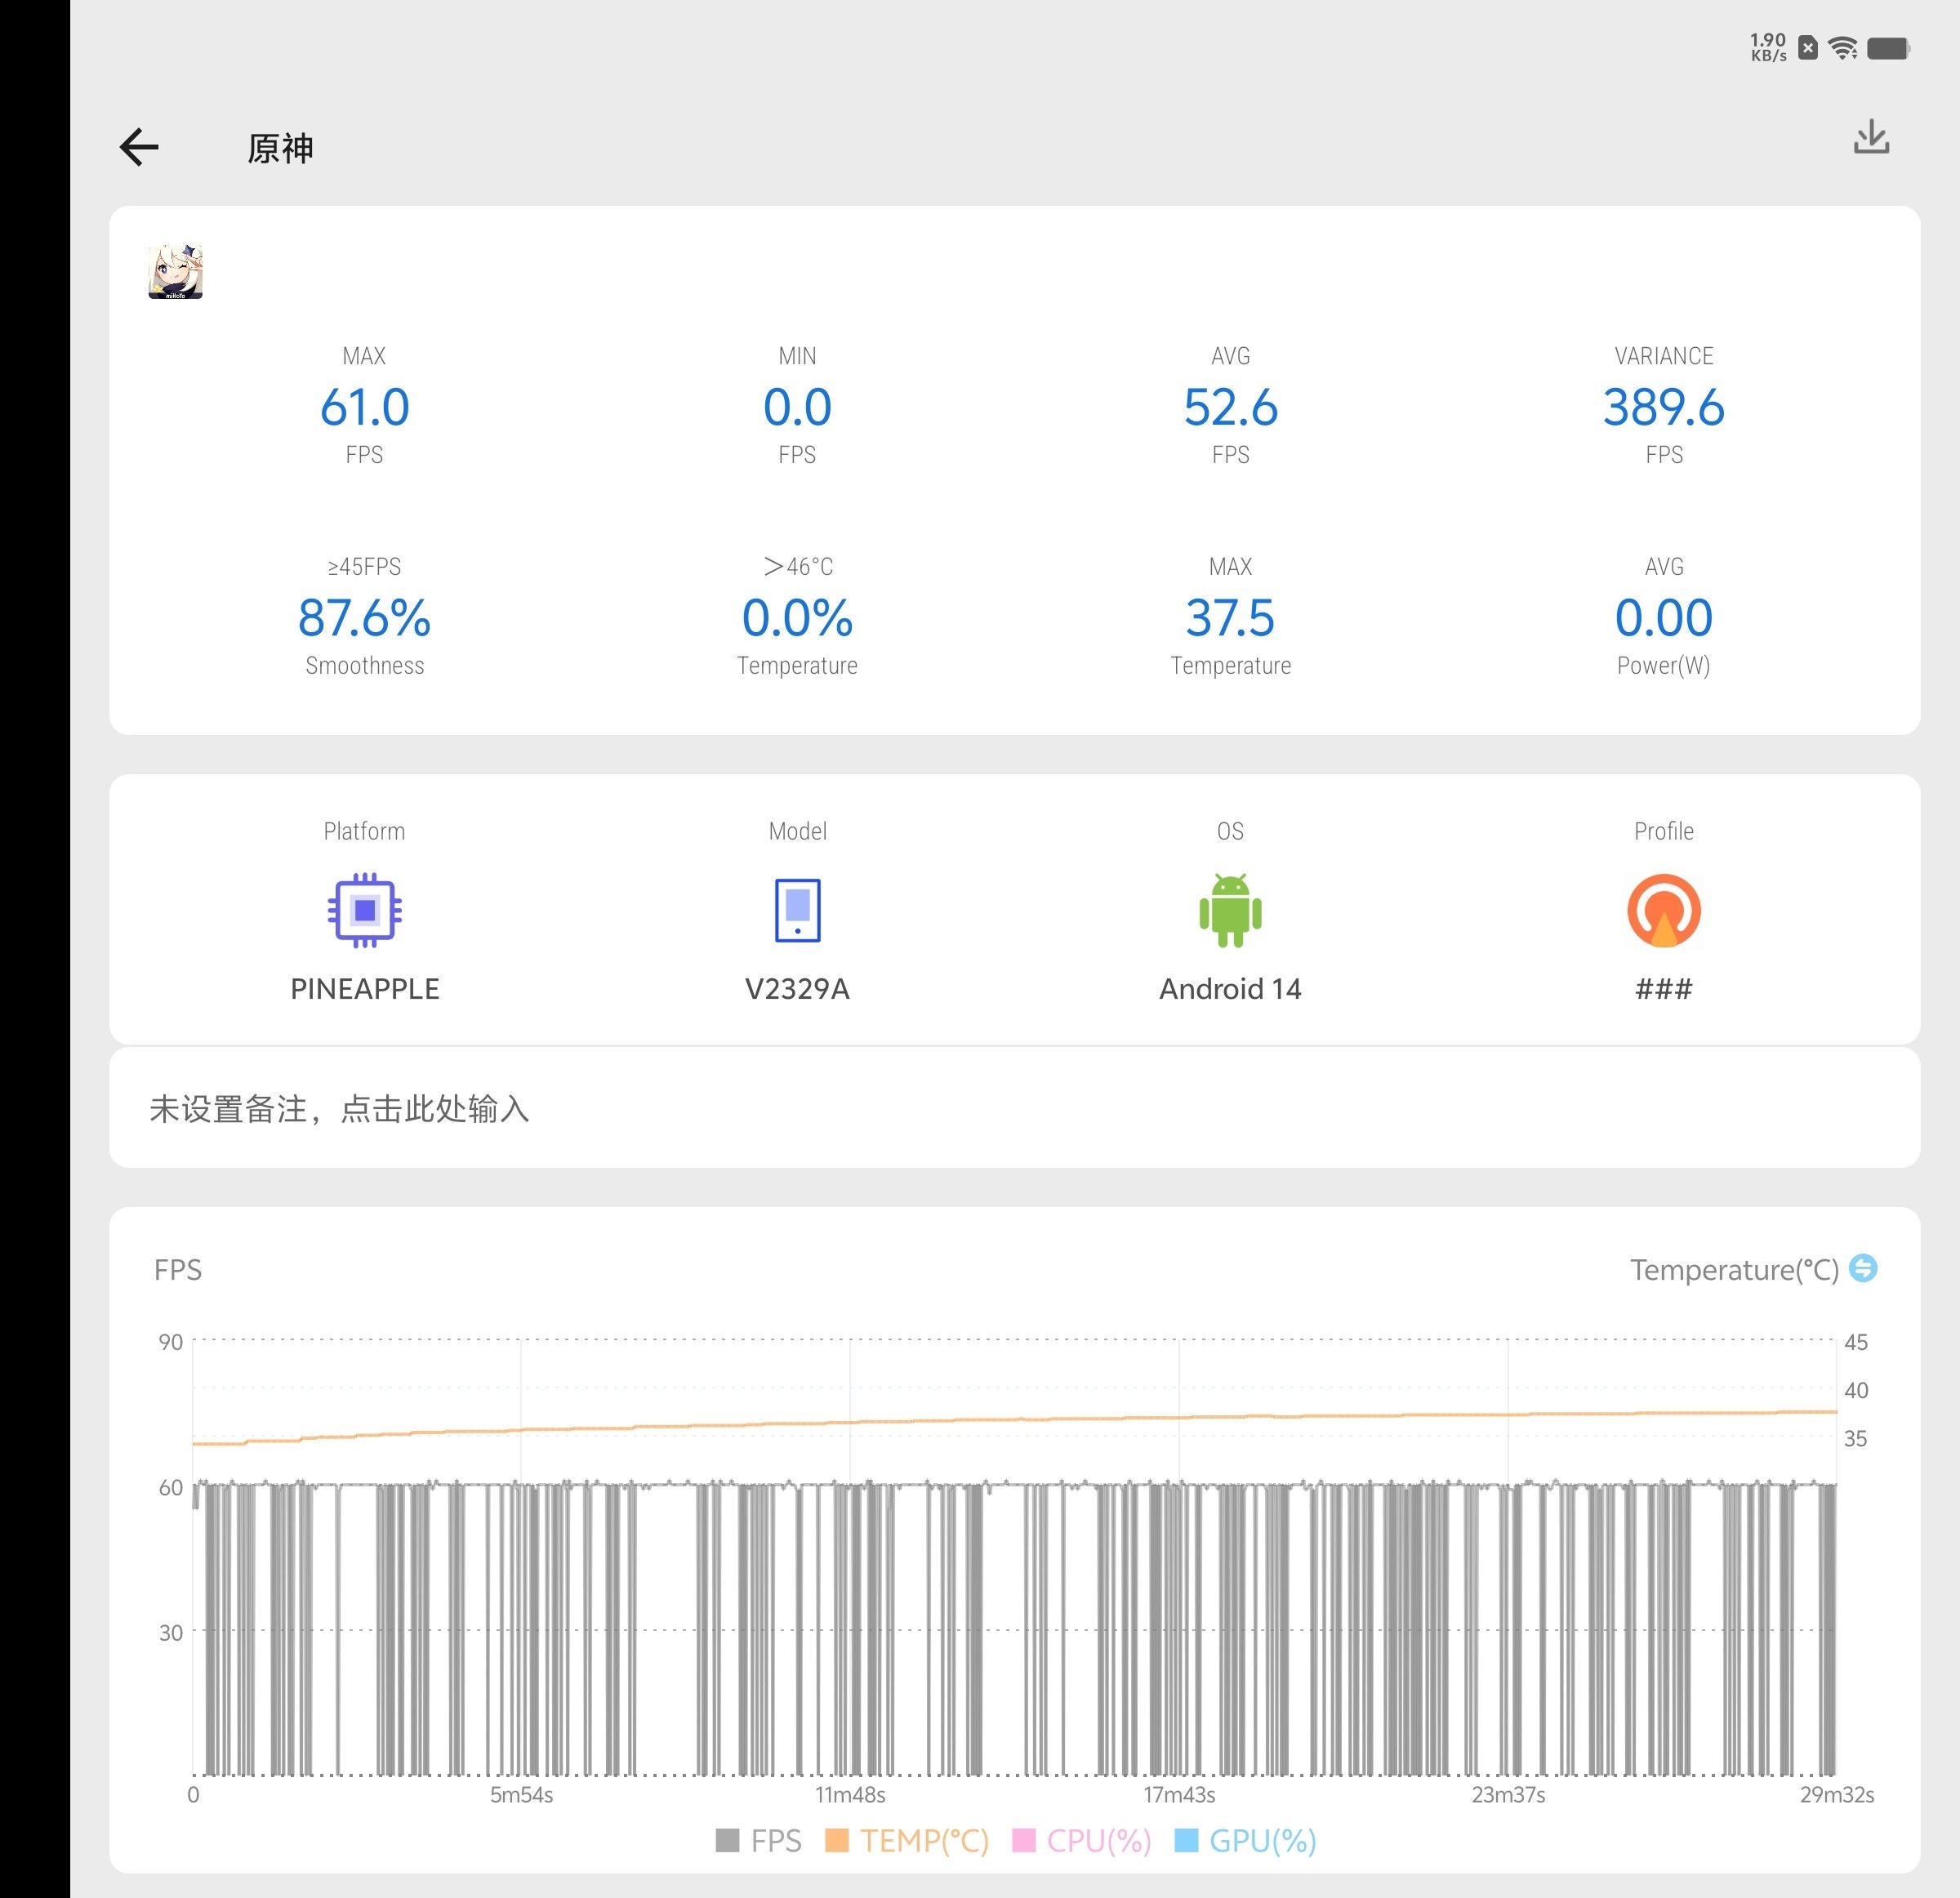Image resolution: width=1960 pixels, height=1898 pixels.
Task: Select the AVG Power value 0.00
Action: (1664, 618)
